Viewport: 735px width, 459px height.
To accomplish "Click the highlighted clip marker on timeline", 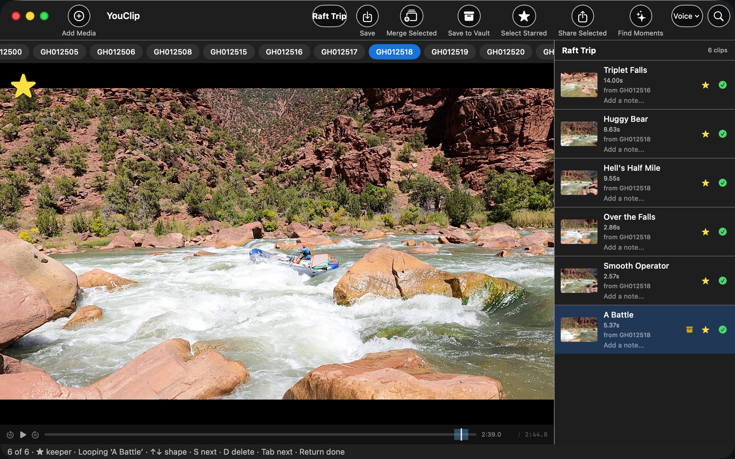I will [461, 435].
